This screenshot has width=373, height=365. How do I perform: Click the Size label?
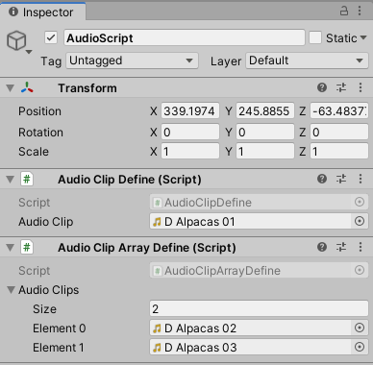point(44,309)
